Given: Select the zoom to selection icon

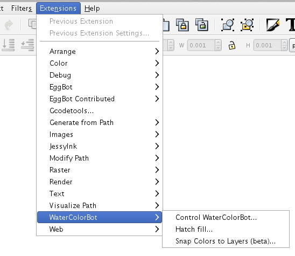Looking at the screenshot, I should (228, 25).
